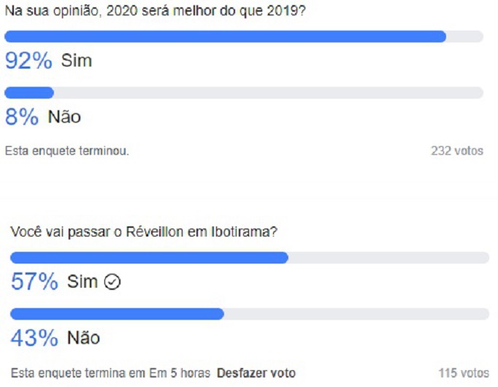This screenshot has height=387, width=498.
Task: Click the 57% Sim poll bar
Action: point(250,258)
